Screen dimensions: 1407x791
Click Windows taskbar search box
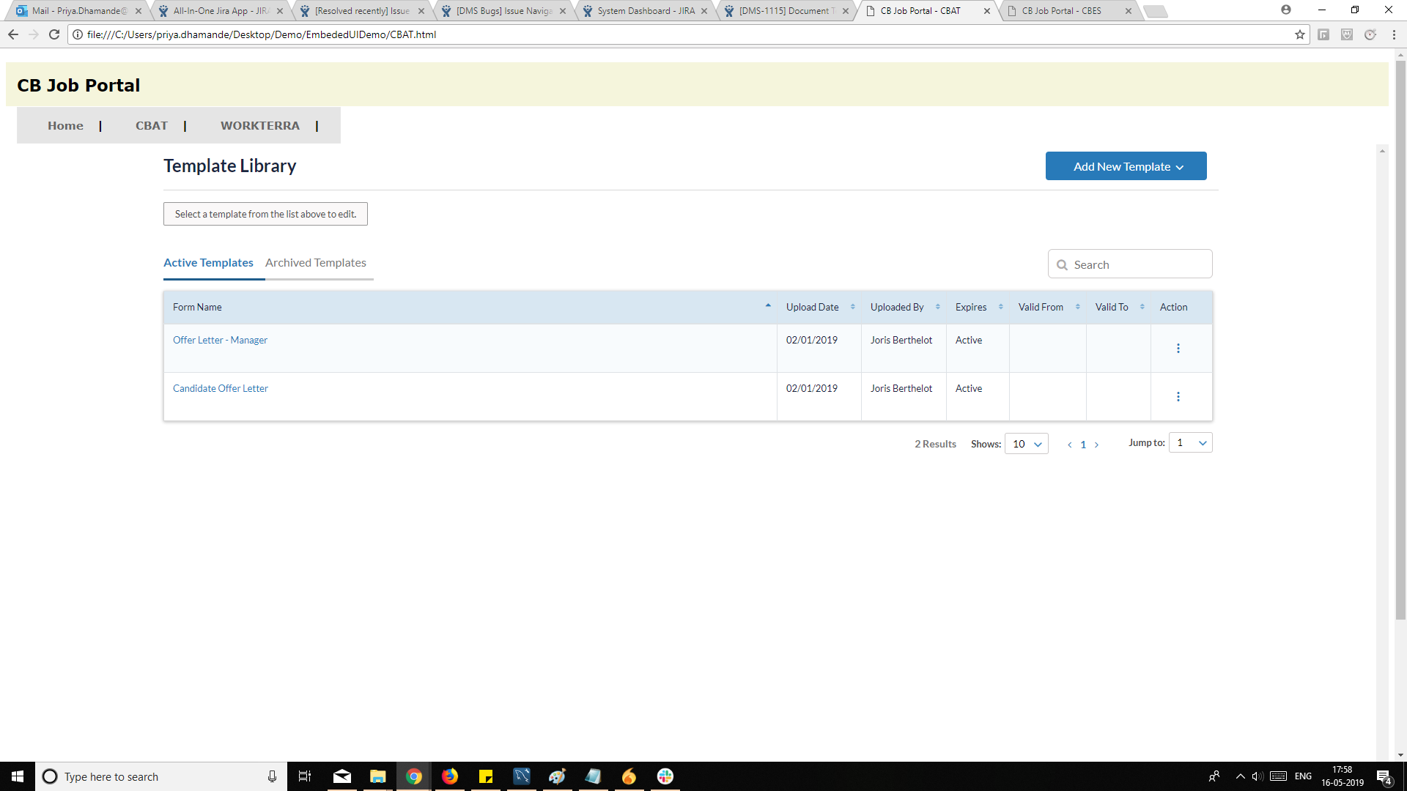161,776
